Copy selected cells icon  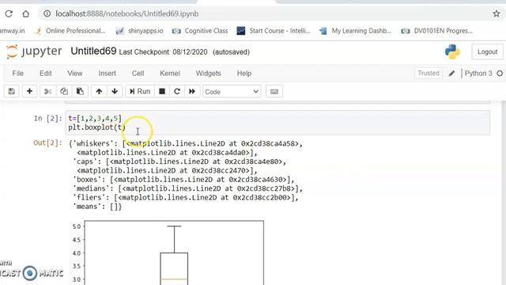point(64,92)
